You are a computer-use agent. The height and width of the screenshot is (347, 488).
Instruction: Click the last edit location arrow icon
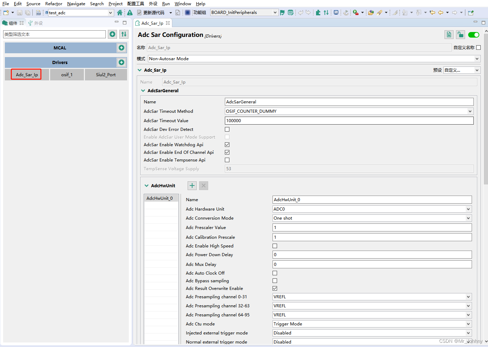(432, 13)
